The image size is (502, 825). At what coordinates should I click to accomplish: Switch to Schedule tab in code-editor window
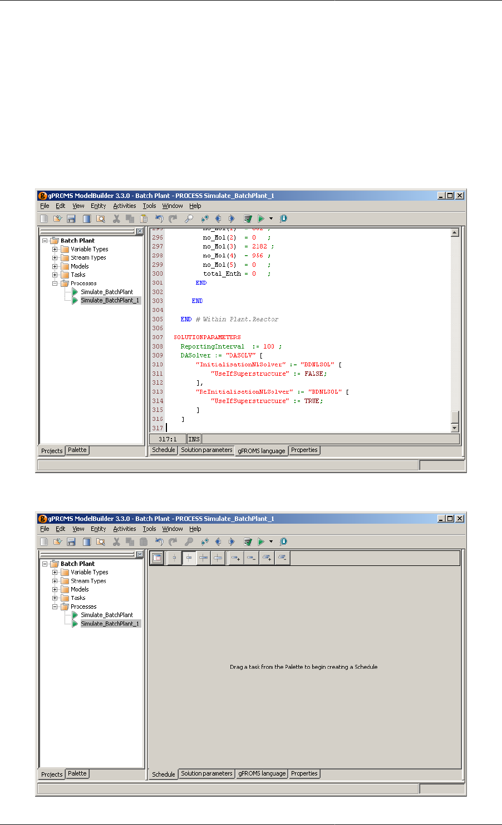click(x=164, y=450)
